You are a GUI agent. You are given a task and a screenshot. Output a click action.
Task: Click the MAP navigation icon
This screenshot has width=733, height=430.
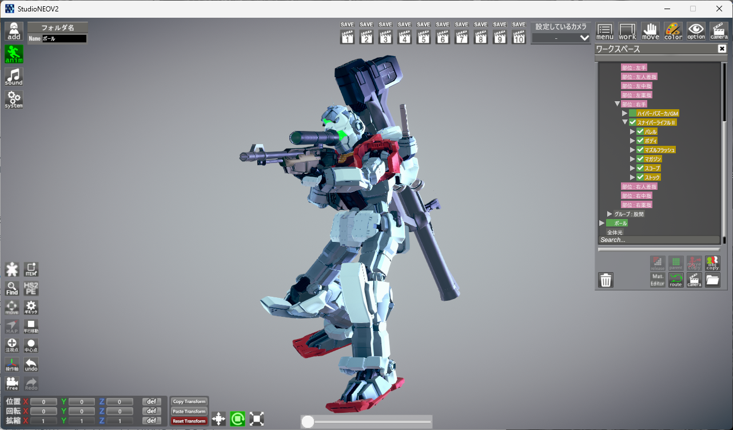coord(12,327)
